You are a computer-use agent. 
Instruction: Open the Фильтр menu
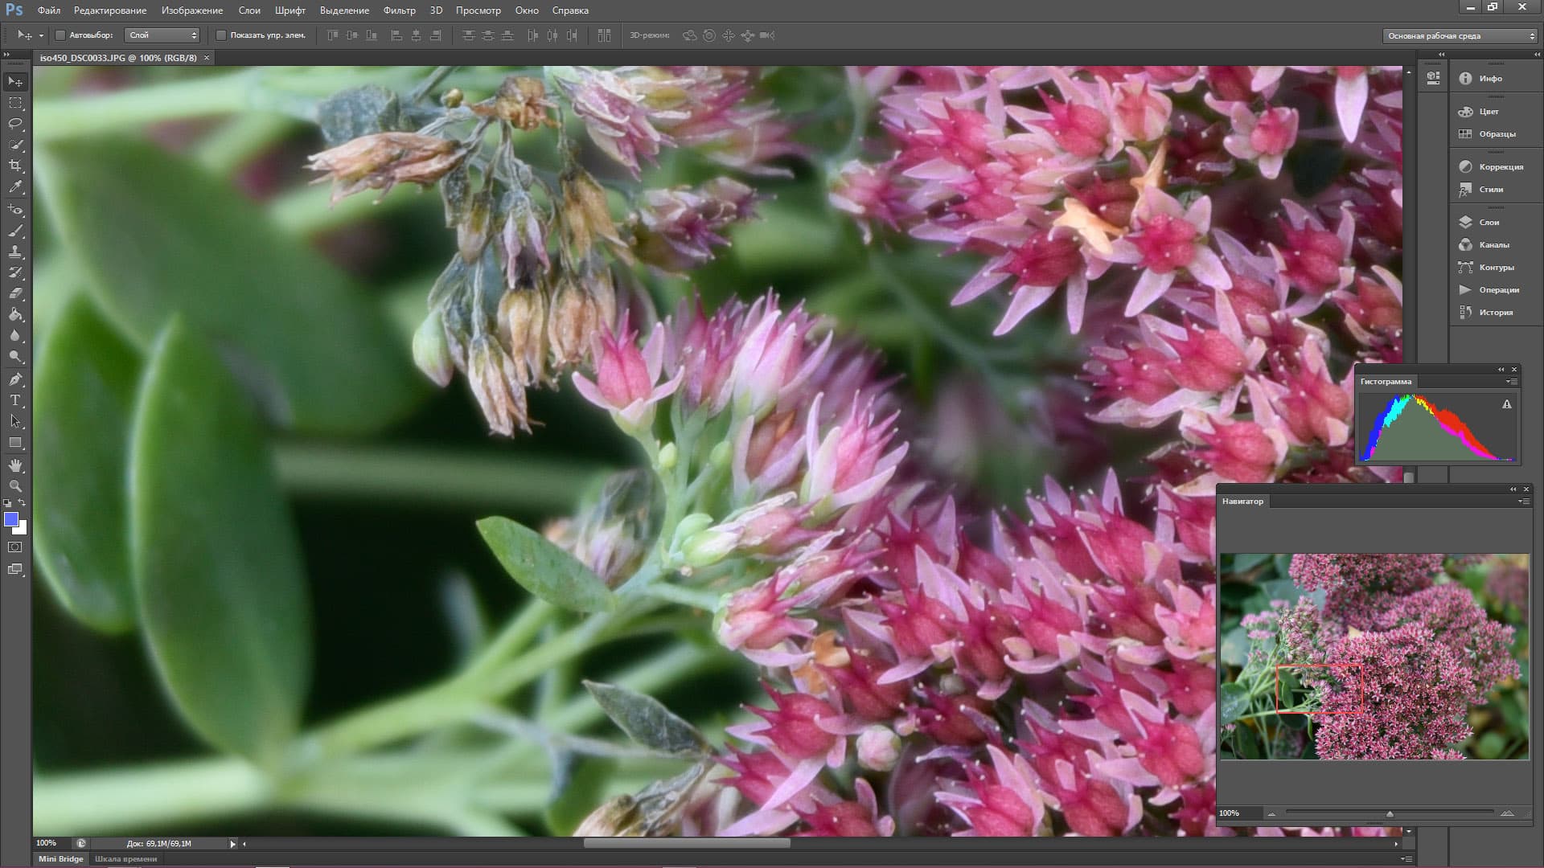pos(399,10)
